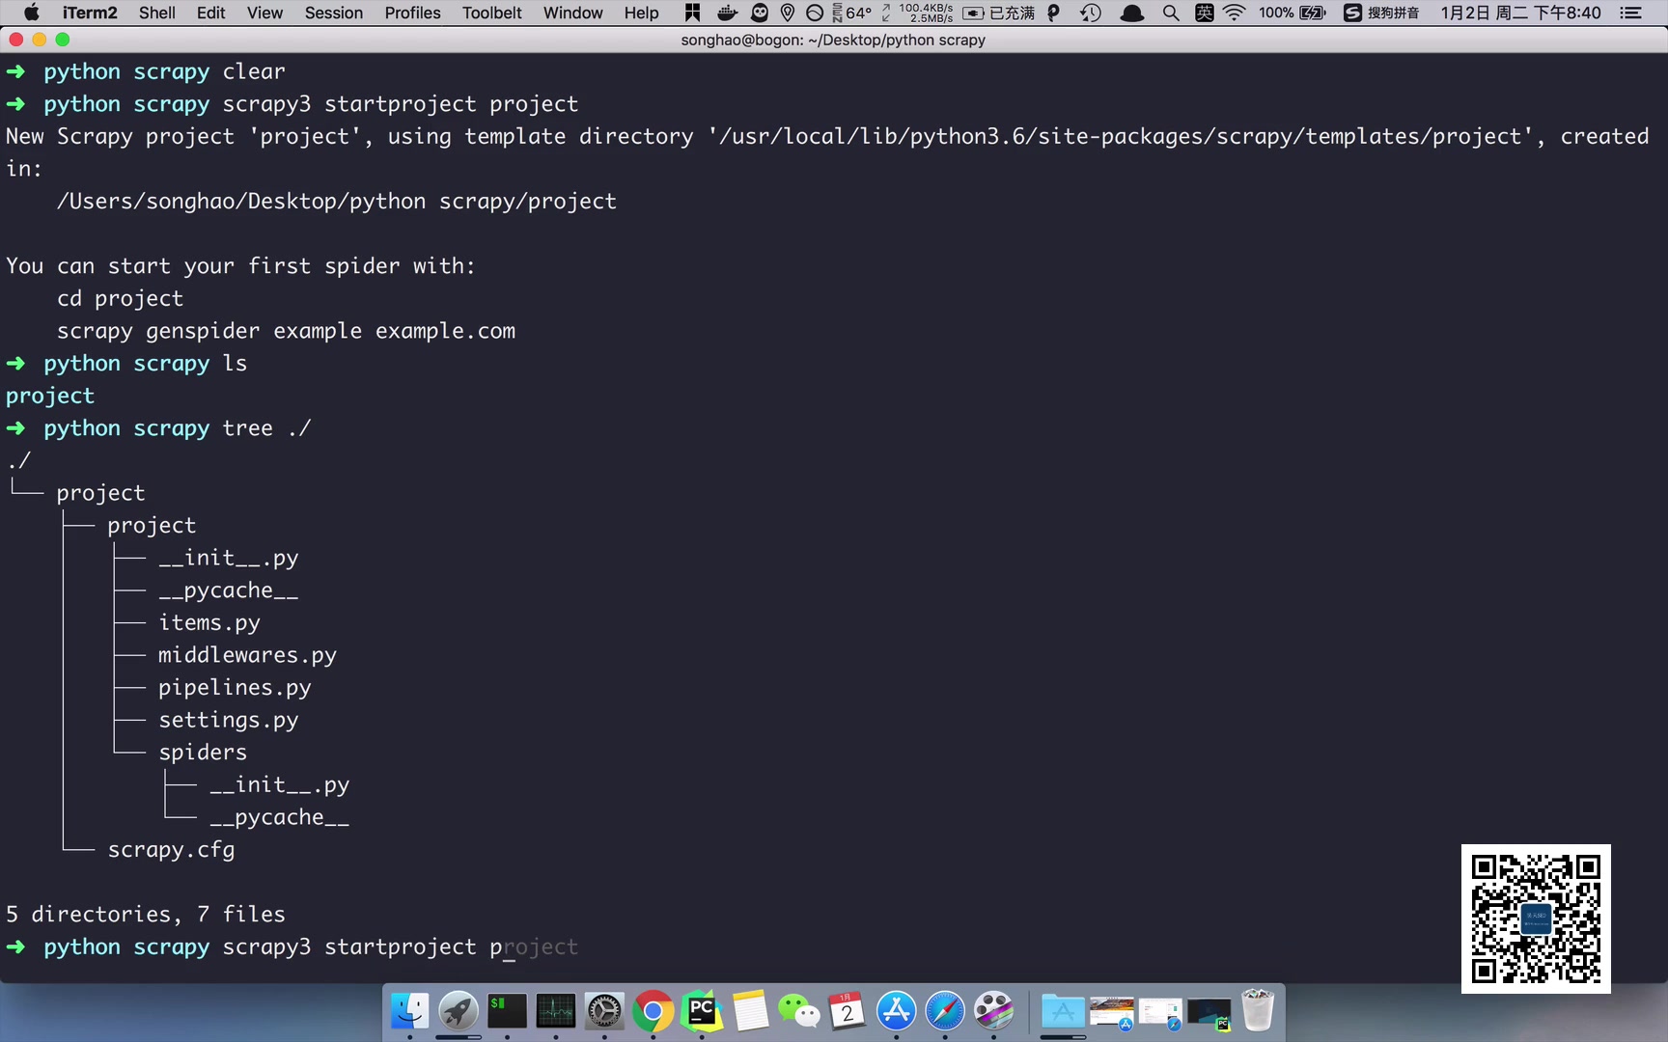
Task: Click the 'cd project' instruction line
Action: coord(120,299)
